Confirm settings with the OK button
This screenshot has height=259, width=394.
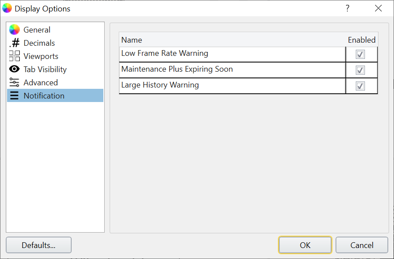point(305,245)
